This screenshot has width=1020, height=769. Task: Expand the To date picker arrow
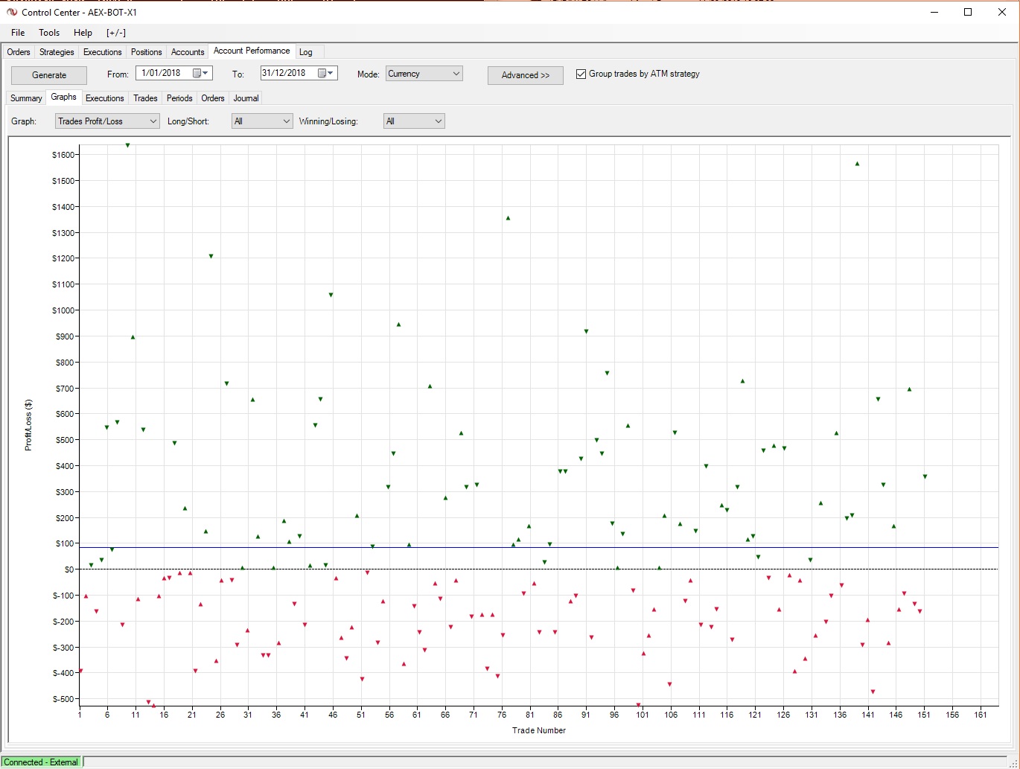click(x=331, y=73)
